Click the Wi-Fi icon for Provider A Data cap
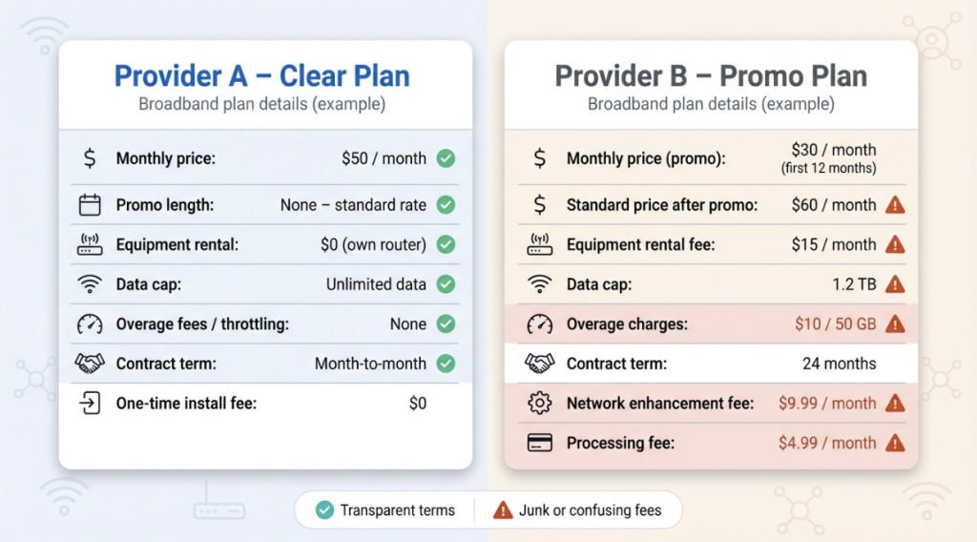The width and height of the screenshot is (977, 542). tap(89, 284)
